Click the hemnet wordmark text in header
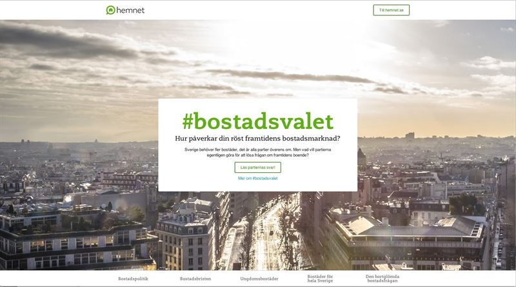The height and width of the screenshot is (287, 516). click(x=131, y=10)
